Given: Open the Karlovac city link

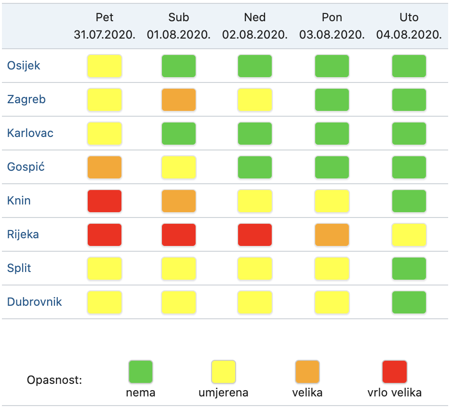Looking at the screenshot, I should point(30,133).
